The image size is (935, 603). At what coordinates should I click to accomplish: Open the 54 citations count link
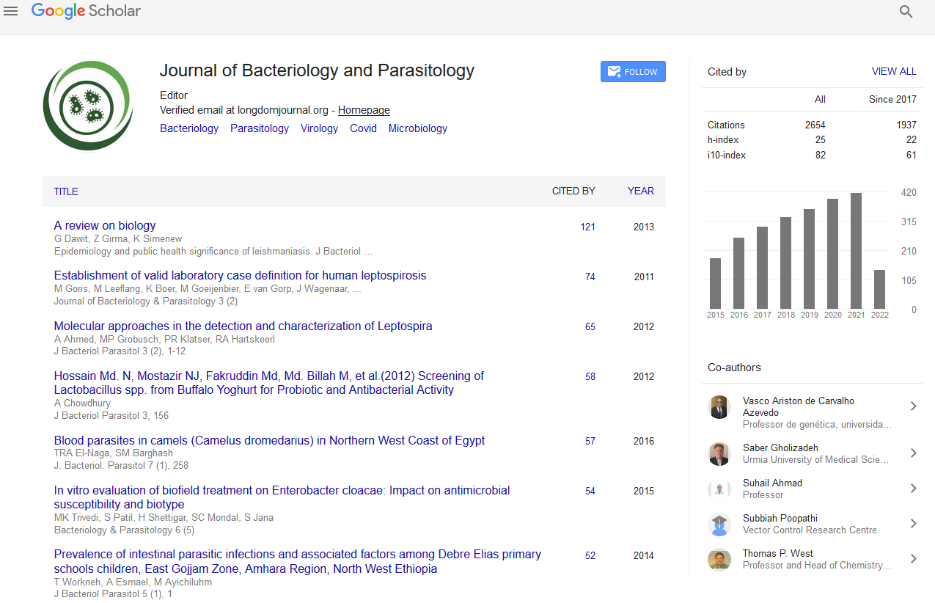click(590, 491)
